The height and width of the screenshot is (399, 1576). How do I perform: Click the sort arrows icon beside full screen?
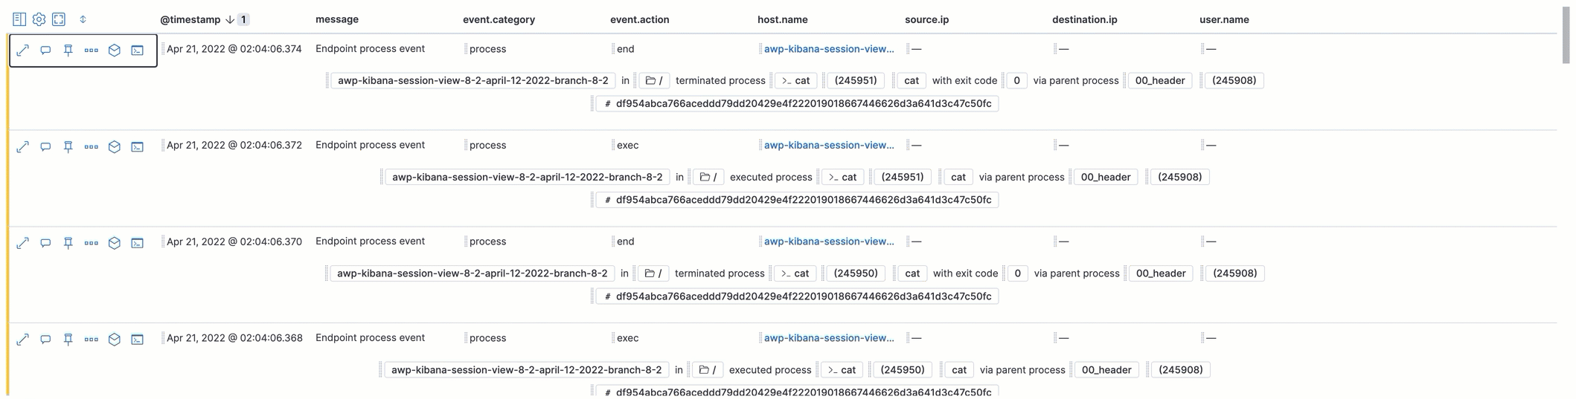pos(83,19)
